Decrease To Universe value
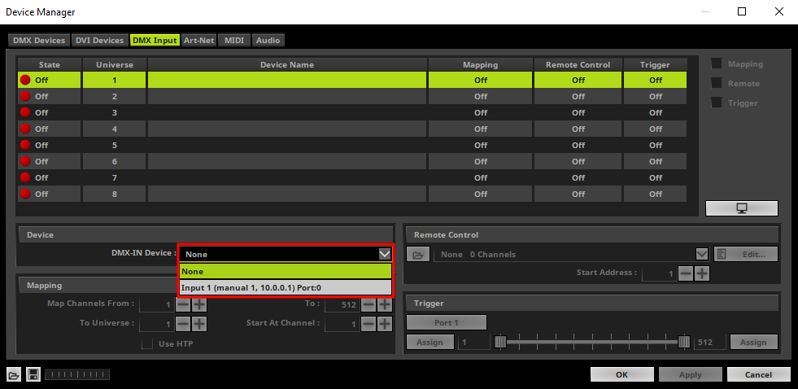798x389 pixels. pos(183,323)
